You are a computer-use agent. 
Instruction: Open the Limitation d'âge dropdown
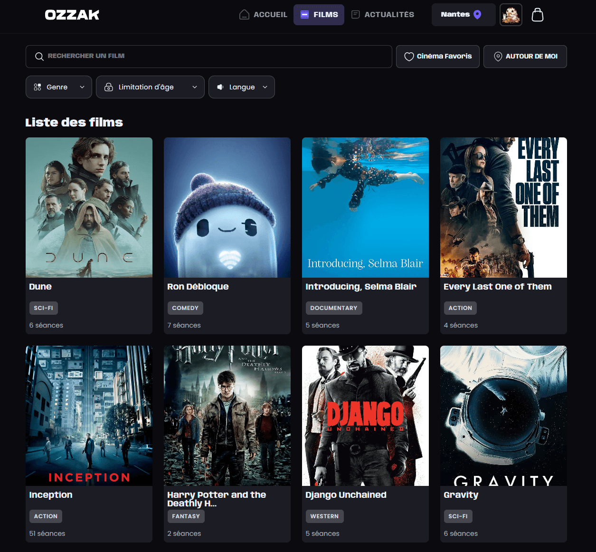point(150,87)
